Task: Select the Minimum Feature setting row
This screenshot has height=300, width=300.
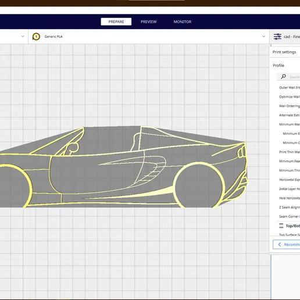Action: (290, 161)
